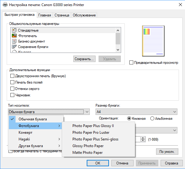Screen dimensions: 185x169
Task: Expand the Другая бумага submenu arrow
Action: pos(59,146)
